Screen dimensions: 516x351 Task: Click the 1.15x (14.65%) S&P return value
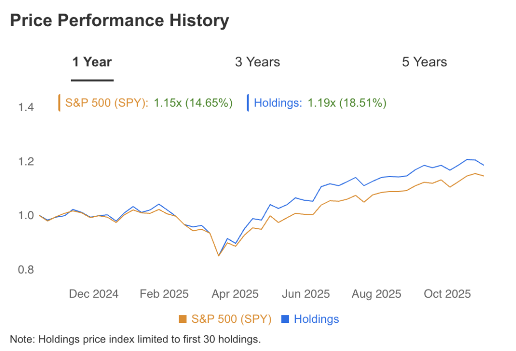pos(193,103)
